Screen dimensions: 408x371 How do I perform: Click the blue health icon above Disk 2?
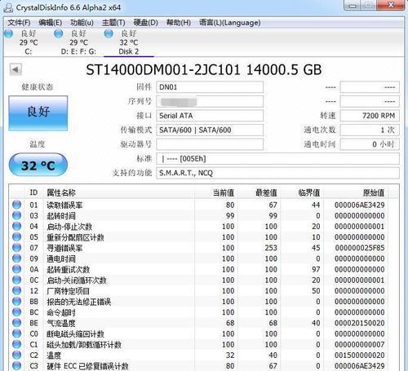coord(109,33)
